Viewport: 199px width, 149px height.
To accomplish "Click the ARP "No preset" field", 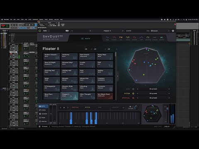I will click(153, 89).
